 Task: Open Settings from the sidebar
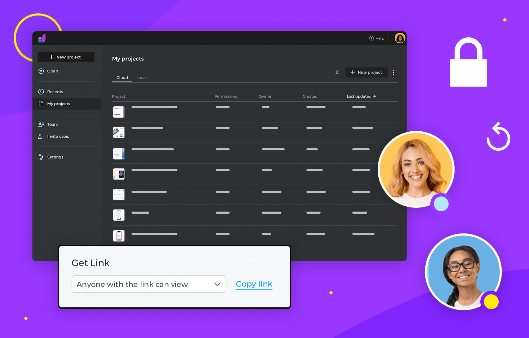(x=55, y=157)
